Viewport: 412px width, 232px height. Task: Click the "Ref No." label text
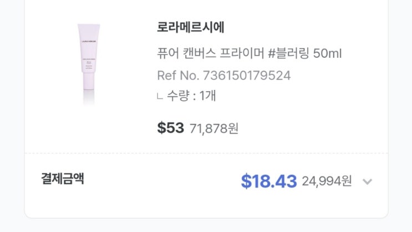[x=178, y=75]
